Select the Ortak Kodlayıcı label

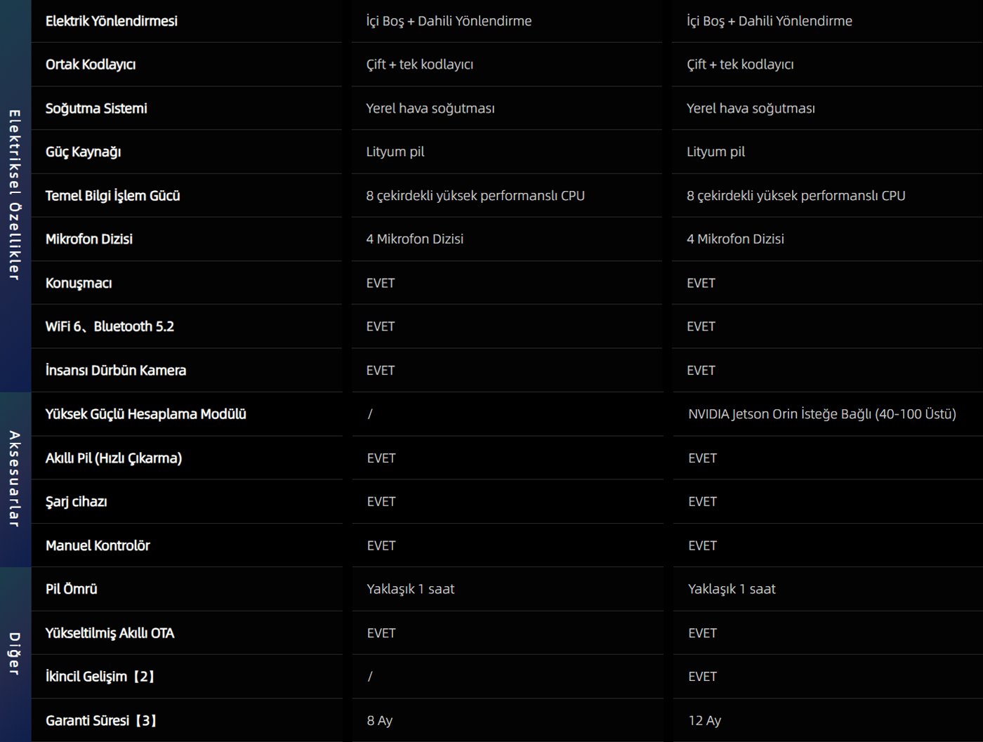[x=91, y=65]
